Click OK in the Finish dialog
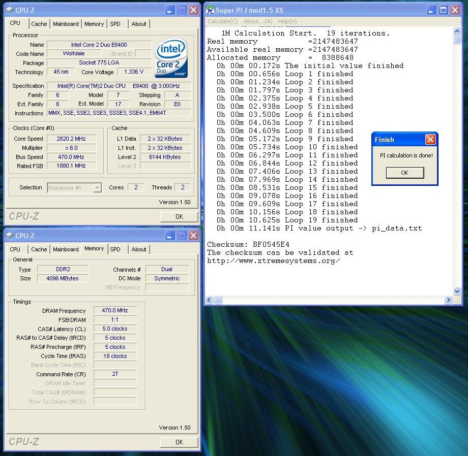The width and height of the screenshot is (468, 456). pos(405,173)
